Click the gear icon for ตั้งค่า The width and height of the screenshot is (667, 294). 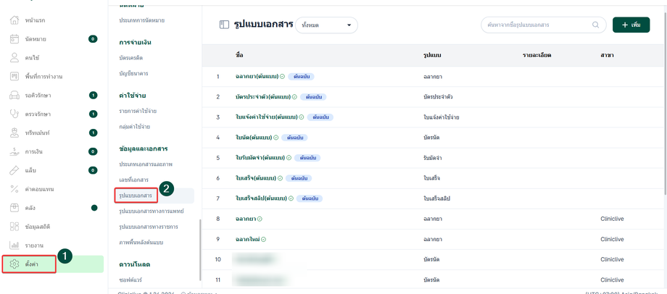(14, 264)
